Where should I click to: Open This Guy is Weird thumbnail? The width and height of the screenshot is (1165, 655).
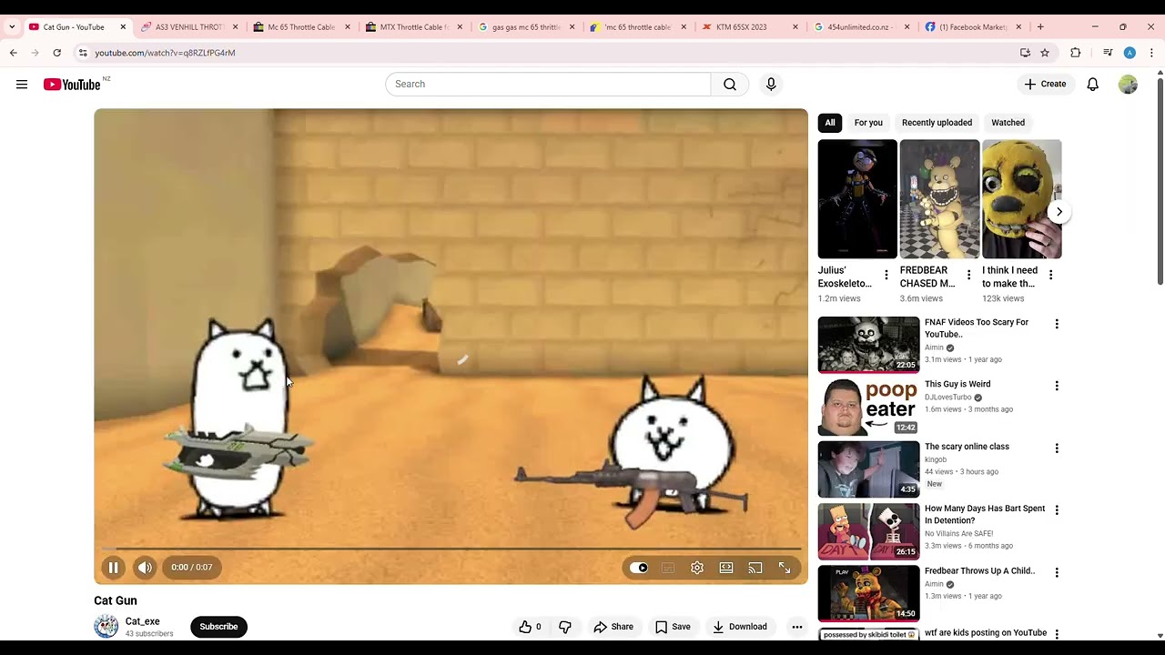(868, 407)
